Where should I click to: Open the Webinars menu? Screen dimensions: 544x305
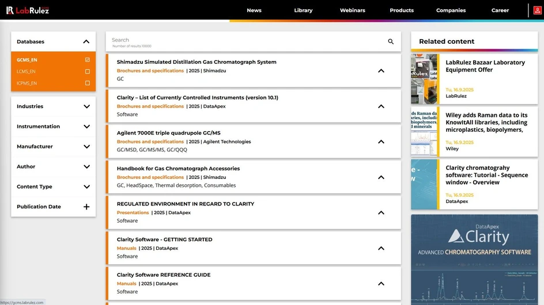coord(352,10)
